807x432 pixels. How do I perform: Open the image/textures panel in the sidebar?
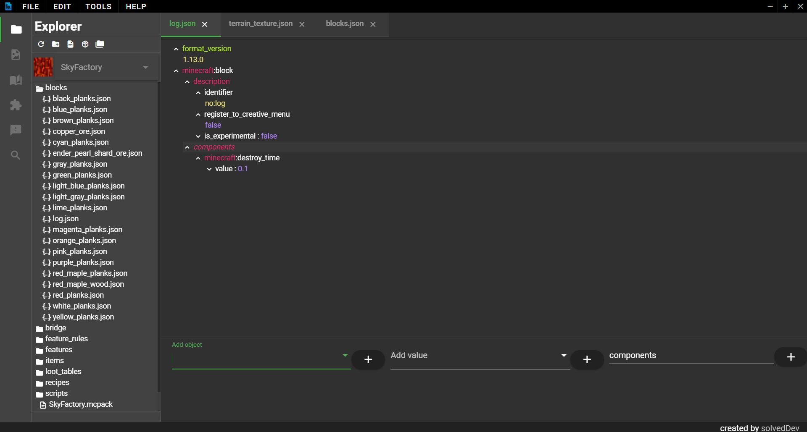click(x=16, y=55)
